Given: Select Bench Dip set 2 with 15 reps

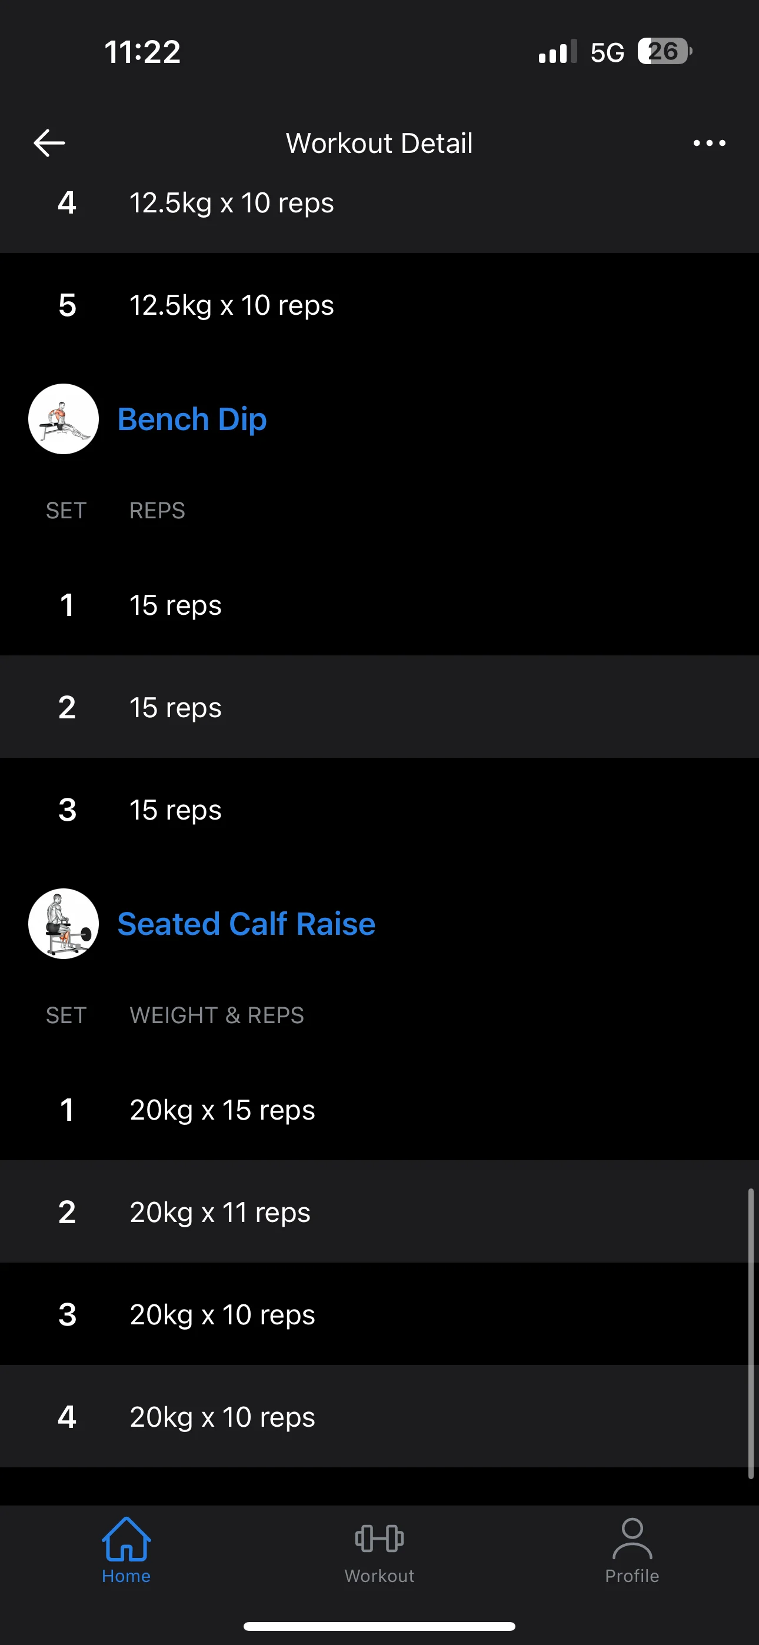Looking at the screenshot, I should point(379,707).
